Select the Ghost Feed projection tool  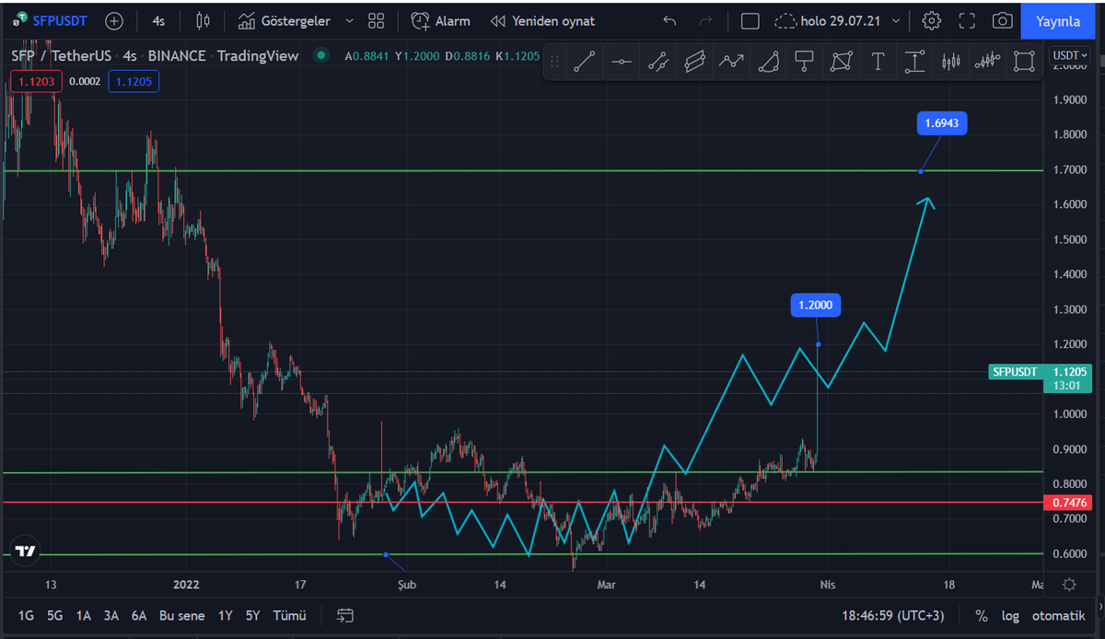(x=988, y=62)
